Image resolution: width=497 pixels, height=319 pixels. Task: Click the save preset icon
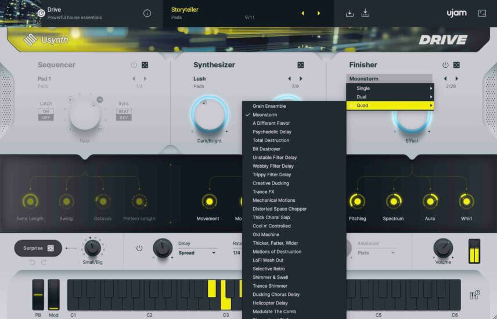tap(350, 13)
